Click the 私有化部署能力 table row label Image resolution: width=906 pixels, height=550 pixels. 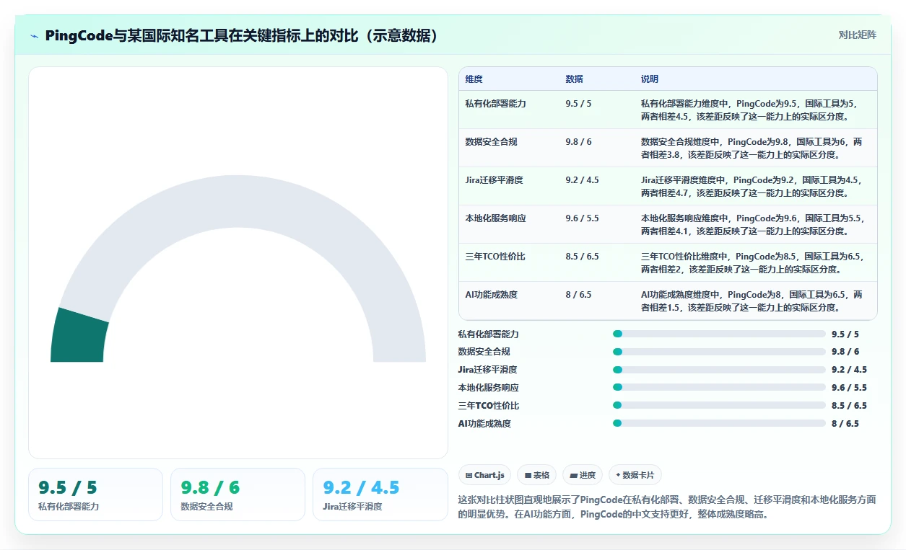tap(496, 104)
